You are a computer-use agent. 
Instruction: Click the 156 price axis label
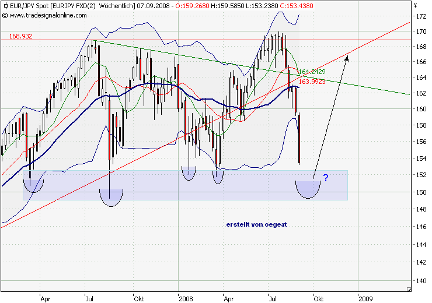[421, 142]
